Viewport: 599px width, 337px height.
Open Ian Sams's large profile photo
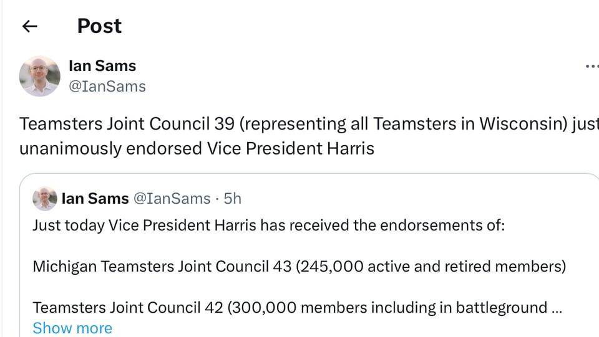(x=39, y=76)
